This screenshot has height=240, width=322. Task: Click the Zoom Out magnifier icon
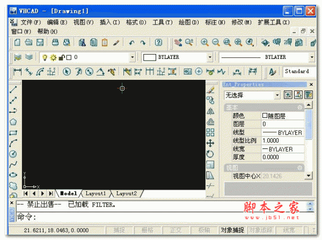pos(216,42)
